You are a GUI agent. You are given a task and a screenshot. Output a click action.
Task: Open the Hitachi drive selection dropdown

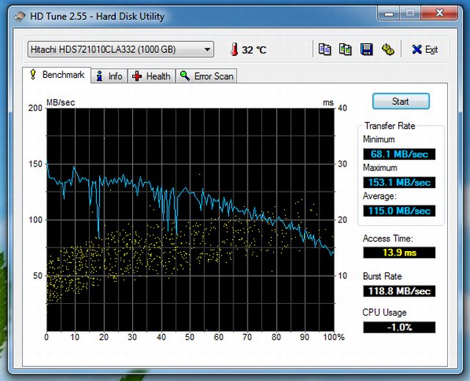[120, 50]
